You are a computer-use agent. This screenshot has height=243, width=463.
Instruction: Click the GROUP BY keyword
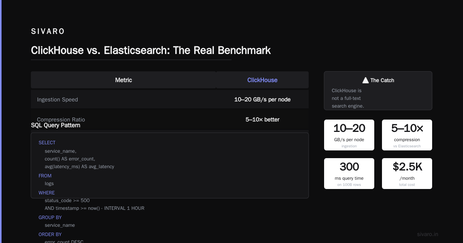[50, 218]
